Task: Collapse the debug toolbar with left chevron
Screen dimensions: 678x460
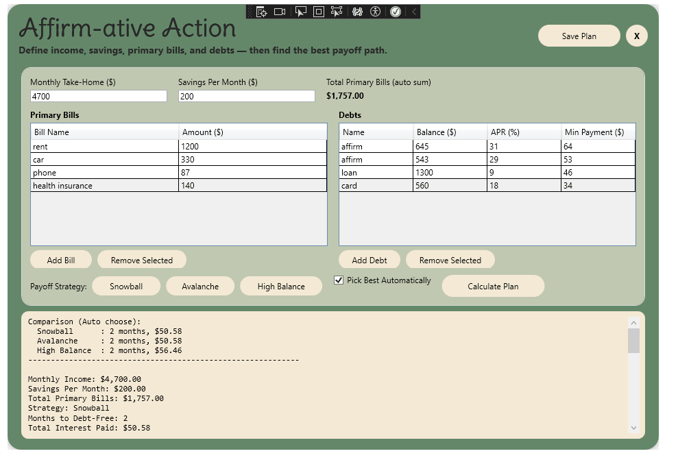Action: [x=414, y=12]
